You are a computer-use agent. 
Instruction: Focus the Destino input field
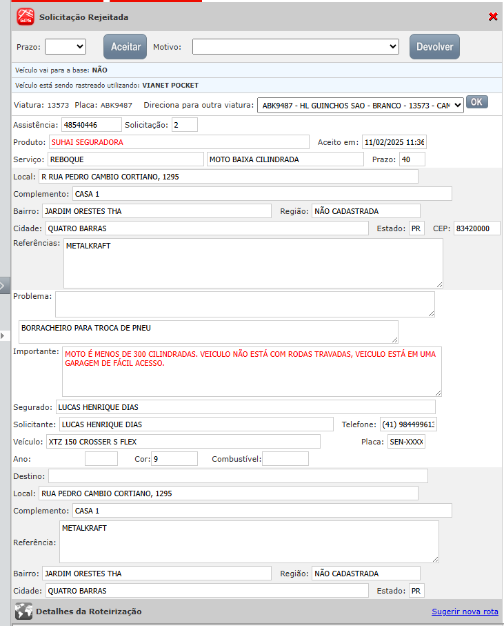pyautogui.click(x=238, y=476)
